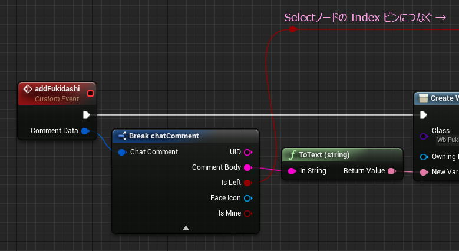459x251 pixels.
Task: Click the Return Value output pin
Action: [x=392, y=171]
